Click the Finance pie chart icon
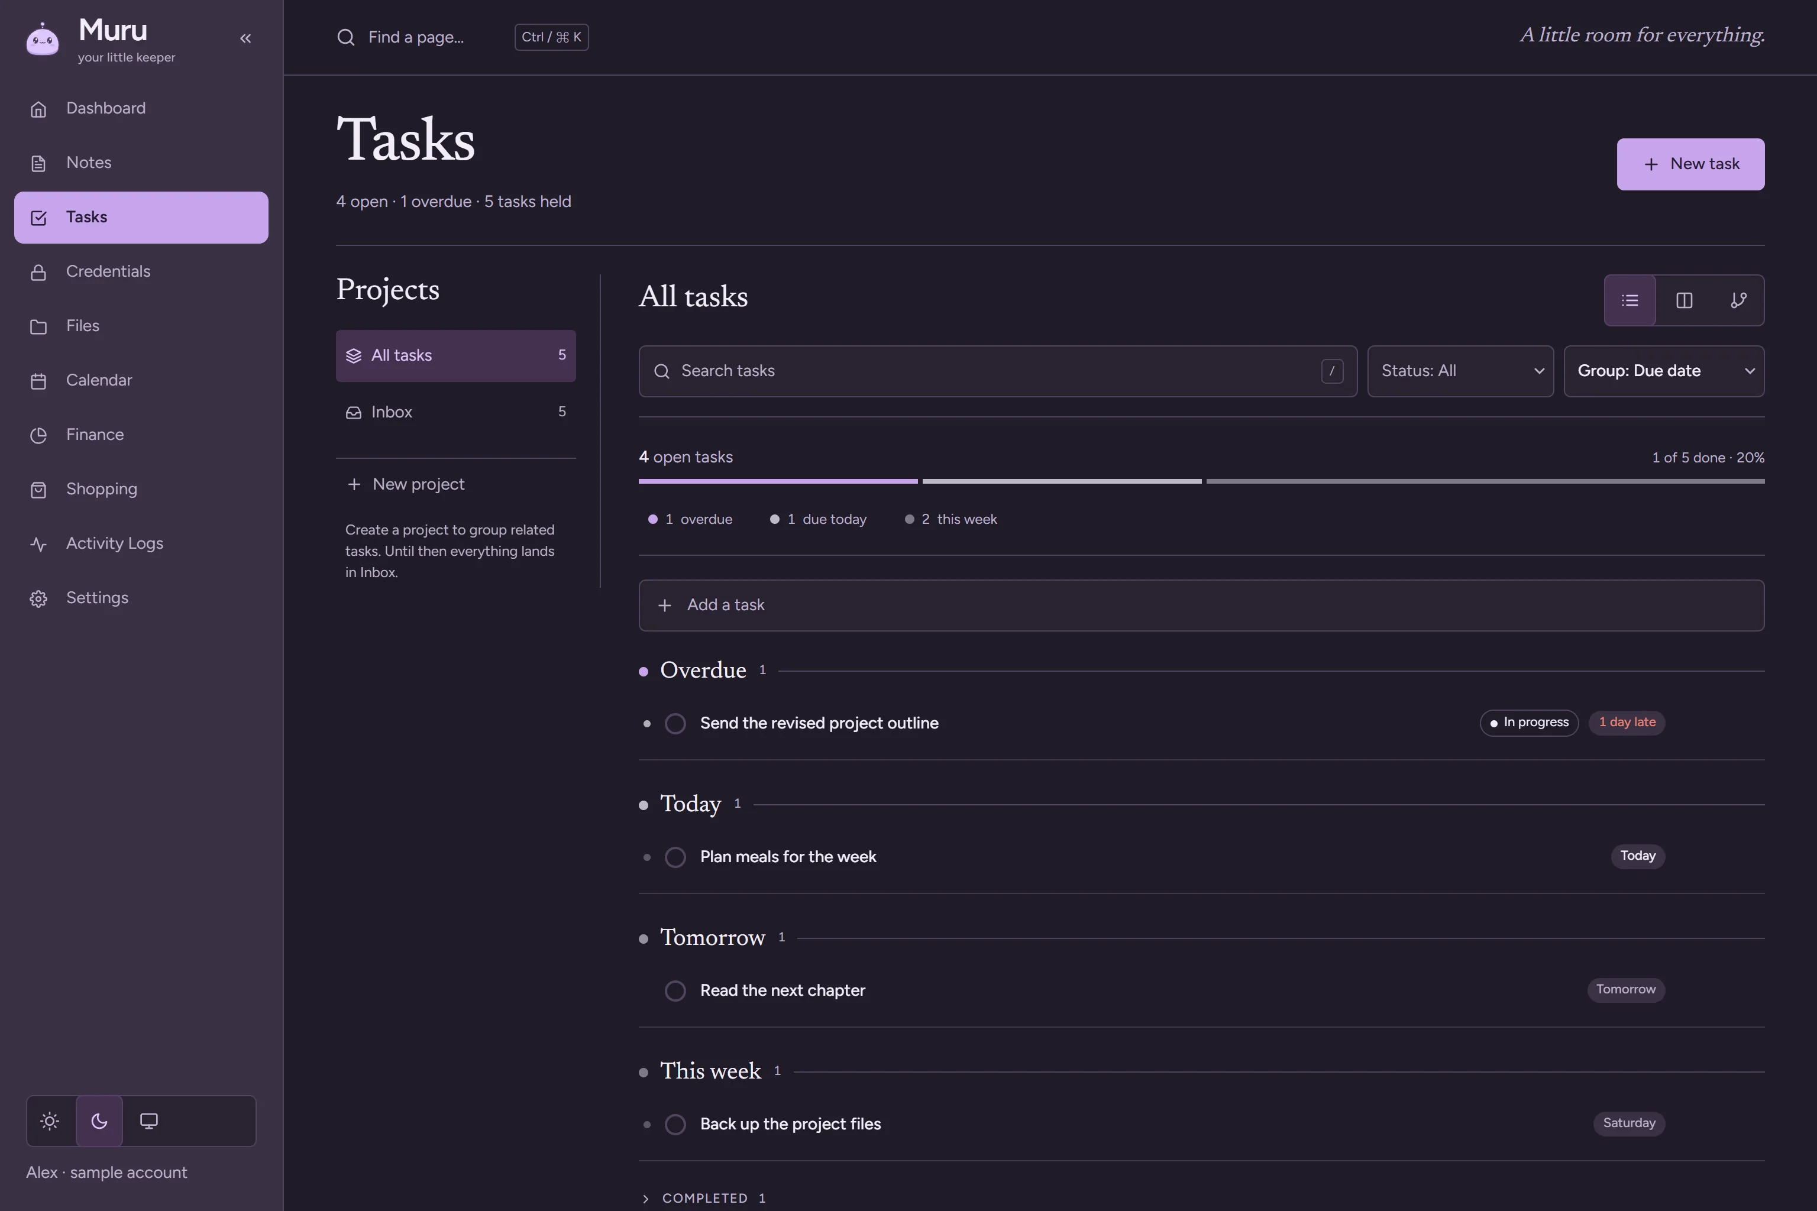The image size is (1817, 1211). [x=38, y=435]
